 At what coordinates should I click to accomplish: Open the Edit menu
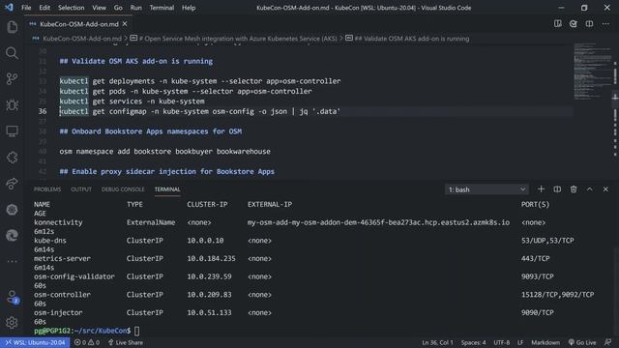tap(44, 8)
